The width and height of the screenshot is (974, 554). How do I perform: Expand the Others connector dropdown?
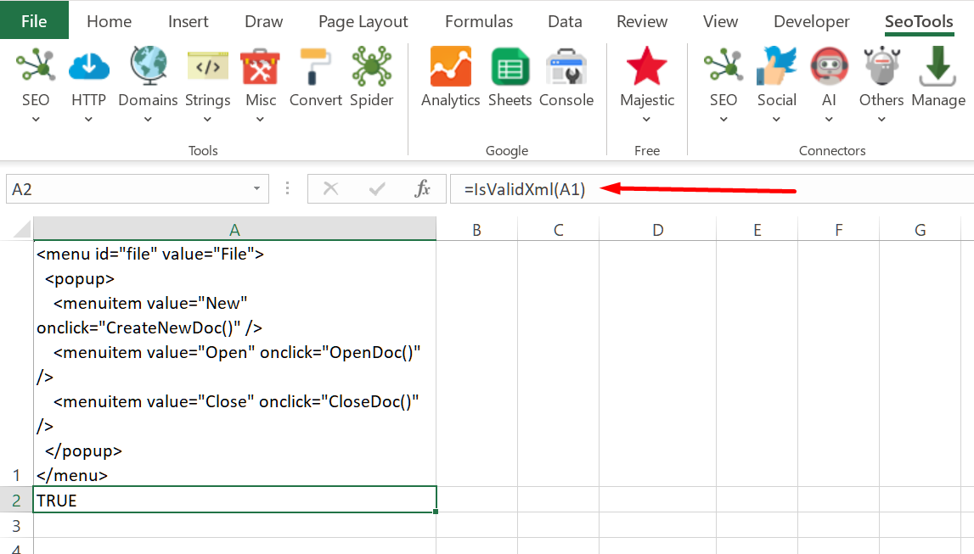[881, 117]
